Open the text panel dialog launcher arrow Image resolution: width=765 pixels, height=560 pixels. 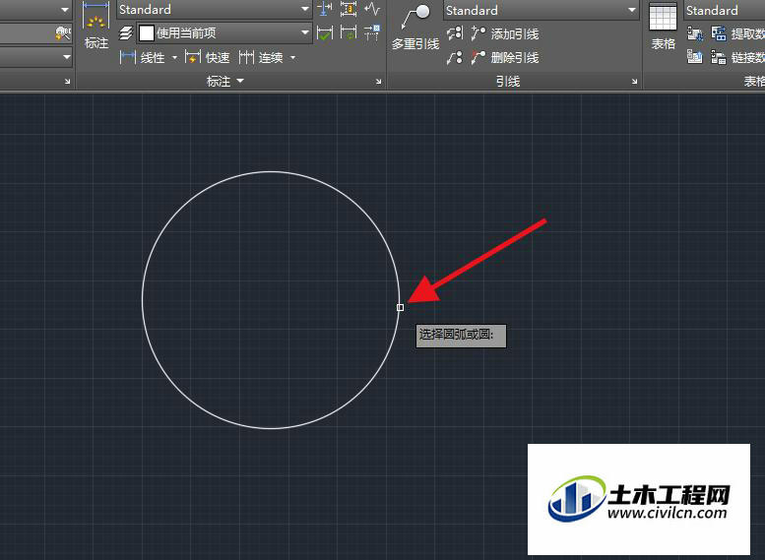[67, 82]
